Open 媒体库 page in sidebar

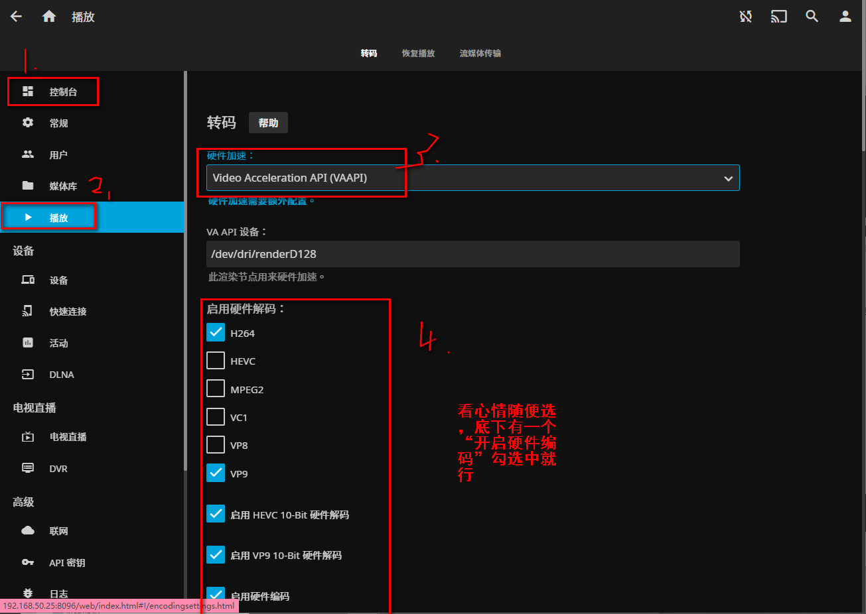(92, 186)
